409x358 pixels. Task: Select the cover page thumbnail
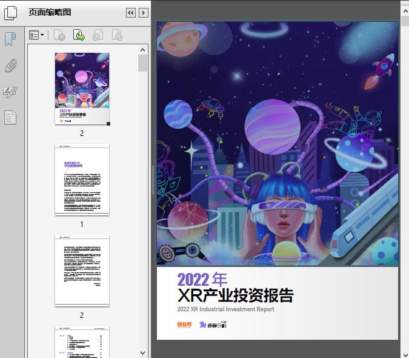click(82, 89)
